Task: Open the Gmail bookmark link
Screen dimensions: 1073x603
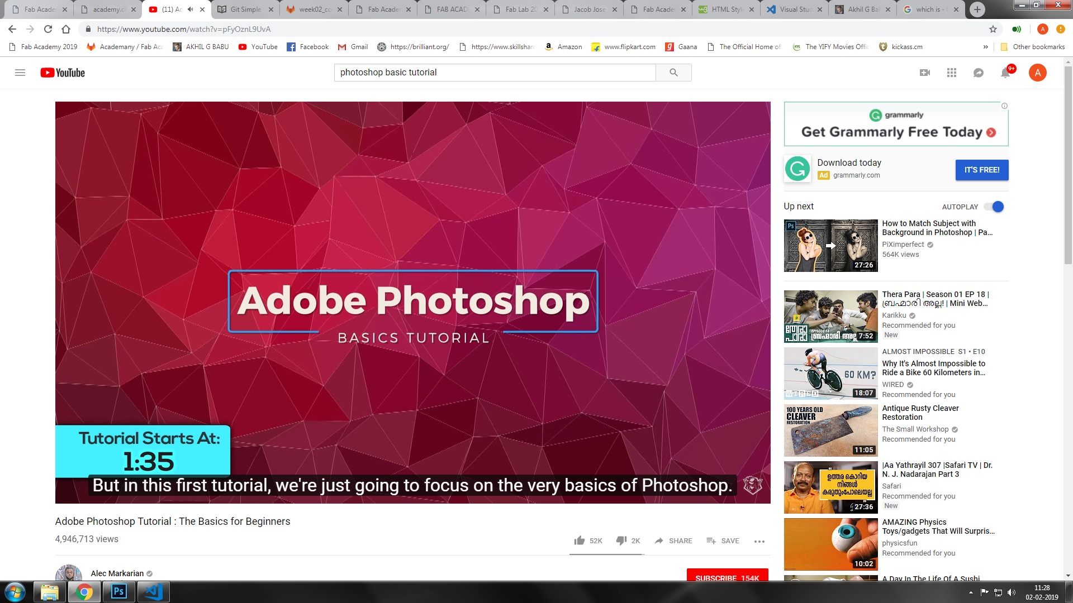Action: coord(353,47)
